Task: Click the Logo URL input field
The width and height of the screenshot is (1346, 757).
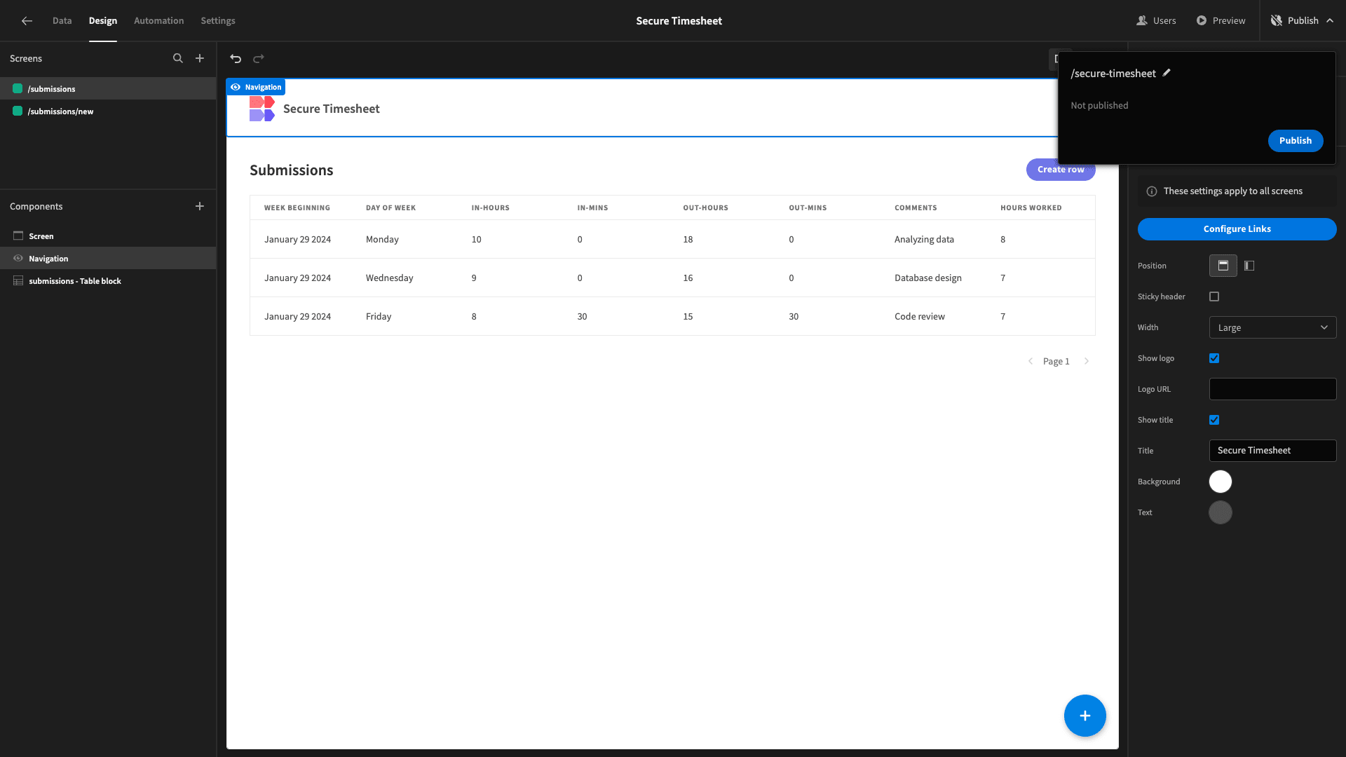Action: (1272, 389)
